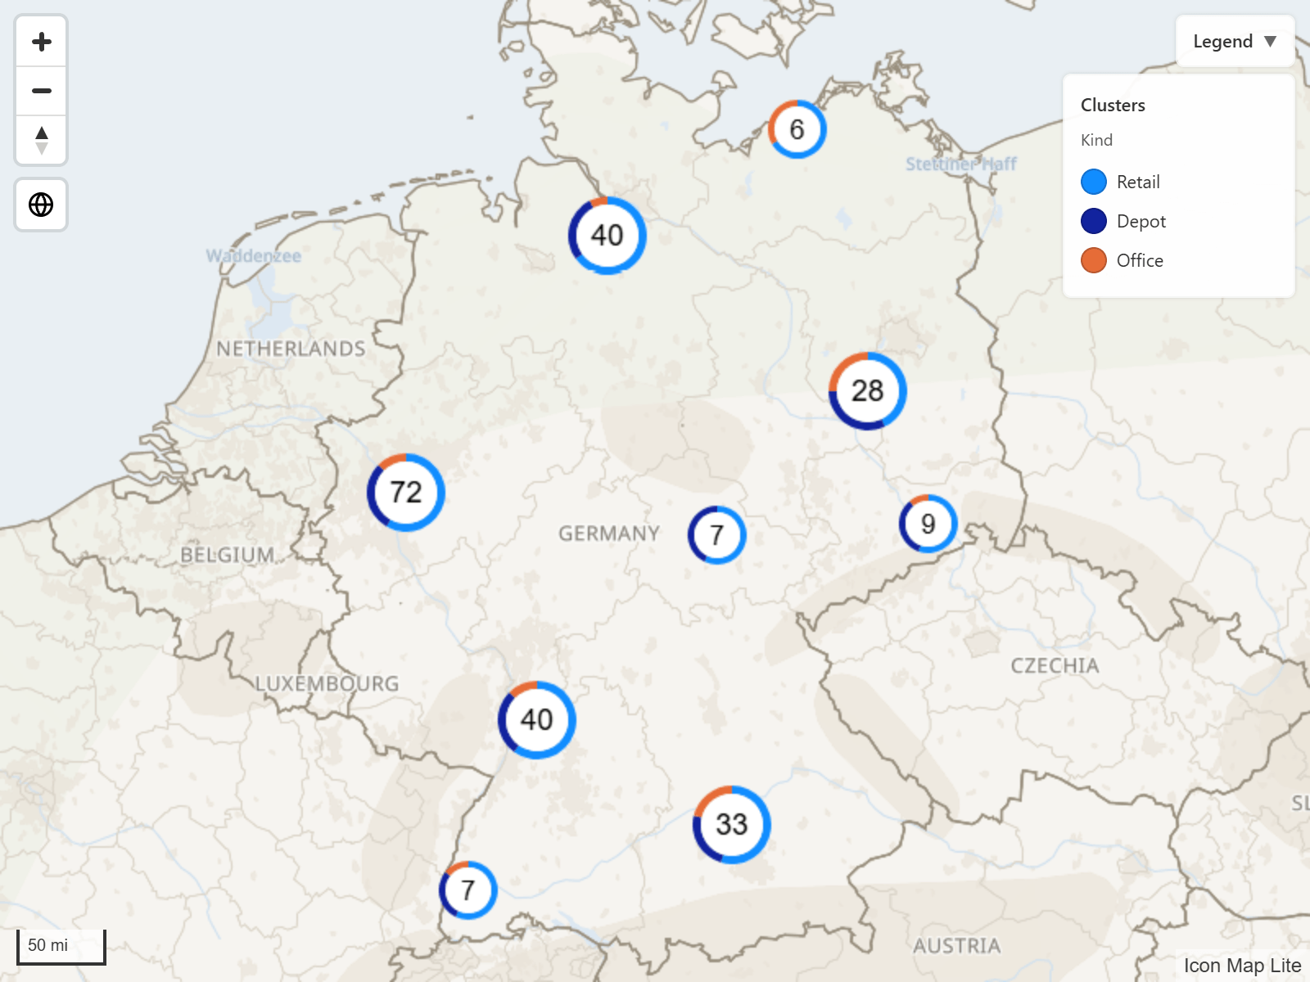1310x982 pixels.
Task: Collapse the Legend dropdown
Action: coord(1235,42)
